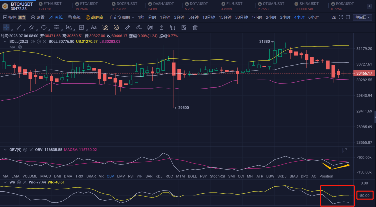376x207 pixels.
Task: Select the crosshair cursor tool
Action: click(6, 27)
